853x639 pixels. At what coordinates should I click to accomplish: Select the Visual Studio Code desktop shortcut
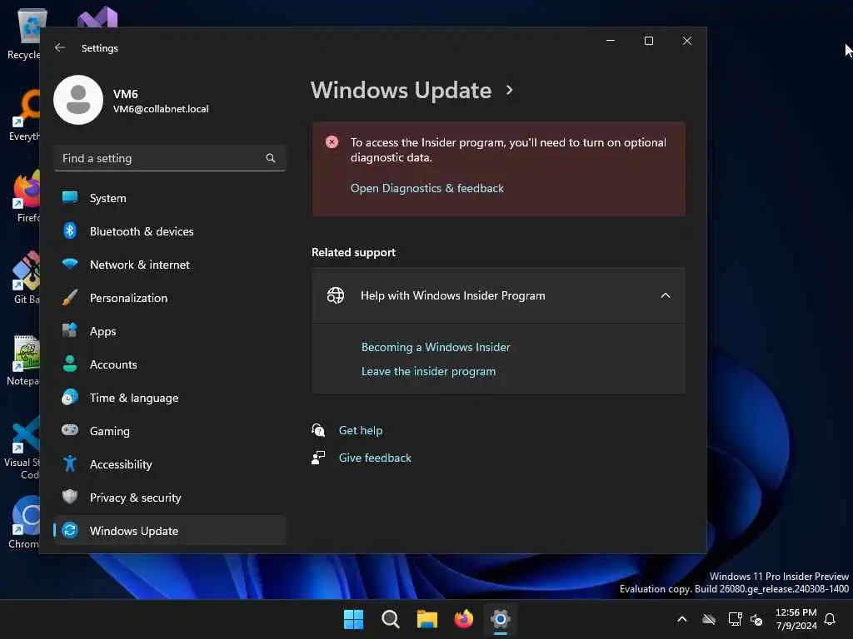click(x=22, y=447)
